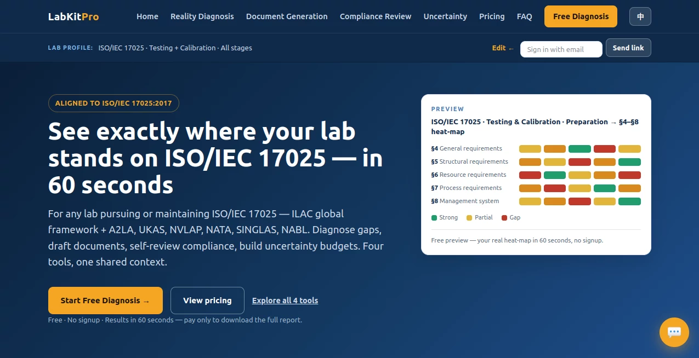Click the §7 Process requirements row label
The image size is (699, 358).
[467, 188]
